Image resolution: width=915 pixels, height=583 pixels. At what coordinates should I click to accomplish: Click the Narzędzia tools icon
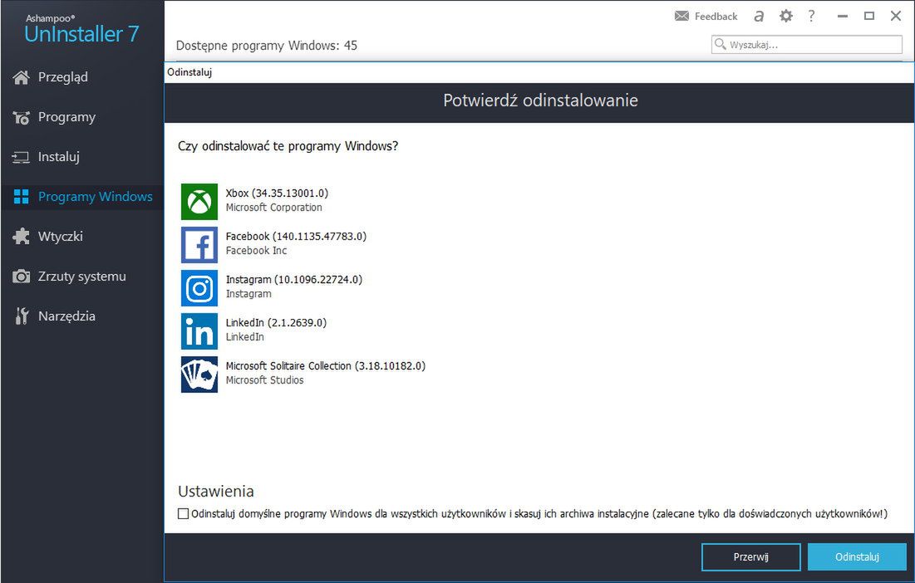click(22, 316)
